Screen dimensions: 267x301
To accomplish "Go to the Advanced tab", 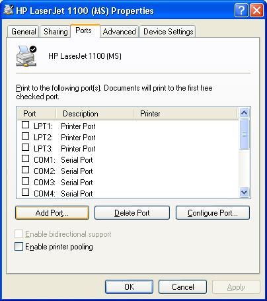I will click(x=119, y=32).
